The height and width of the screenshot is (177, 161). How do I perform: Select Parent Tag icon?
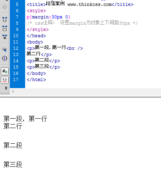point(5,50)
